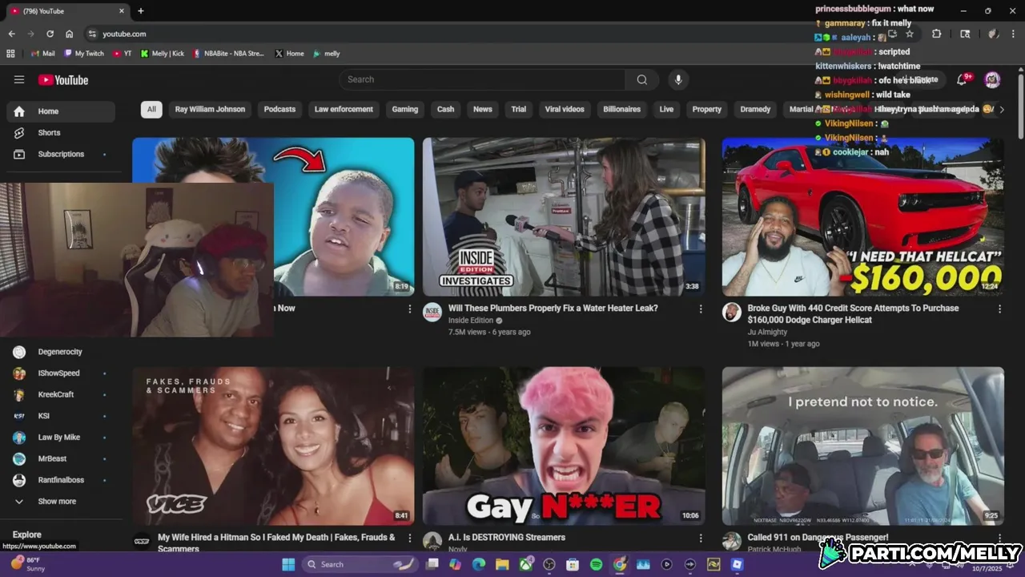Image resolution: width=1025 pixels, height=577 pixels.
Task: Select the Gaming chip
Action: 405,109
